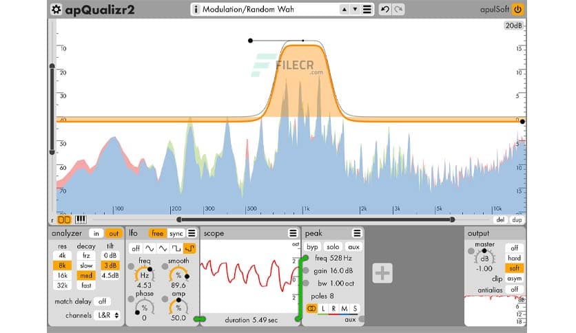Screen dimensions: 576x333
Task: Set the analyzer source to in
Action: click(96, 233)
